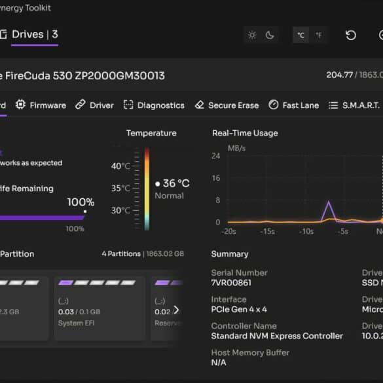The width and height of the screenshot is (383, 383).
Task: Open the Diagnostics tab
Action: pyautogui.click(x=154, y=105)
